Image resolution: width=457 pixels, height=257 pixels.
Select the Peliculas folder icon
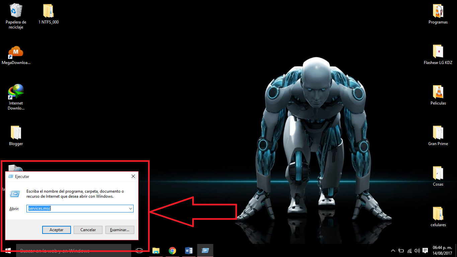(x=438, y=95)
